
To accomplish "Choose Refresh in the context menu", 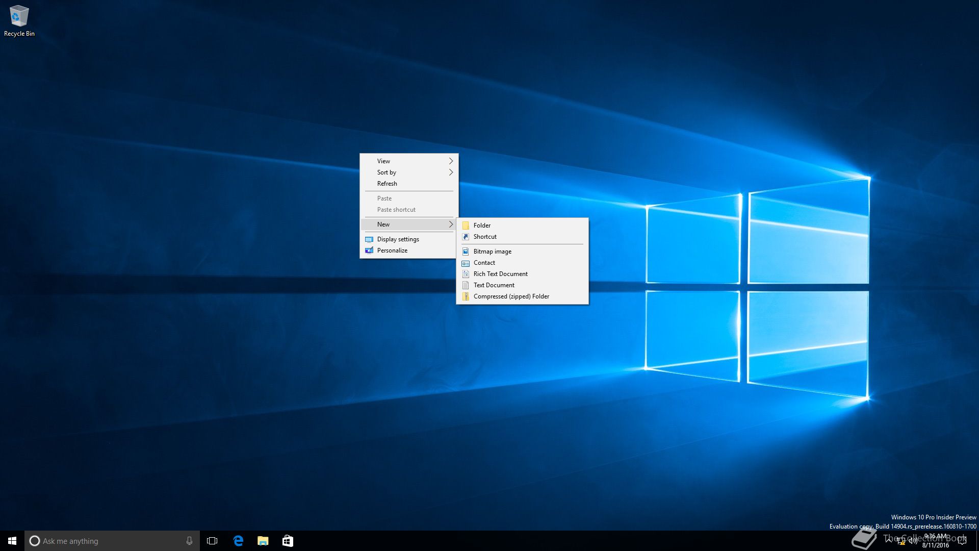I will pyautogui.click(x=409, y=184).
